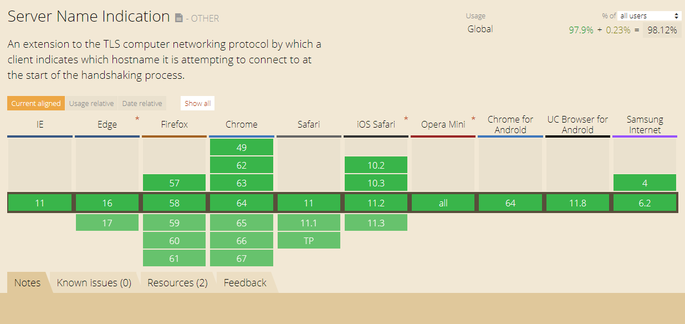Click the Firefox 61 support cell

[x=175, y=258]
